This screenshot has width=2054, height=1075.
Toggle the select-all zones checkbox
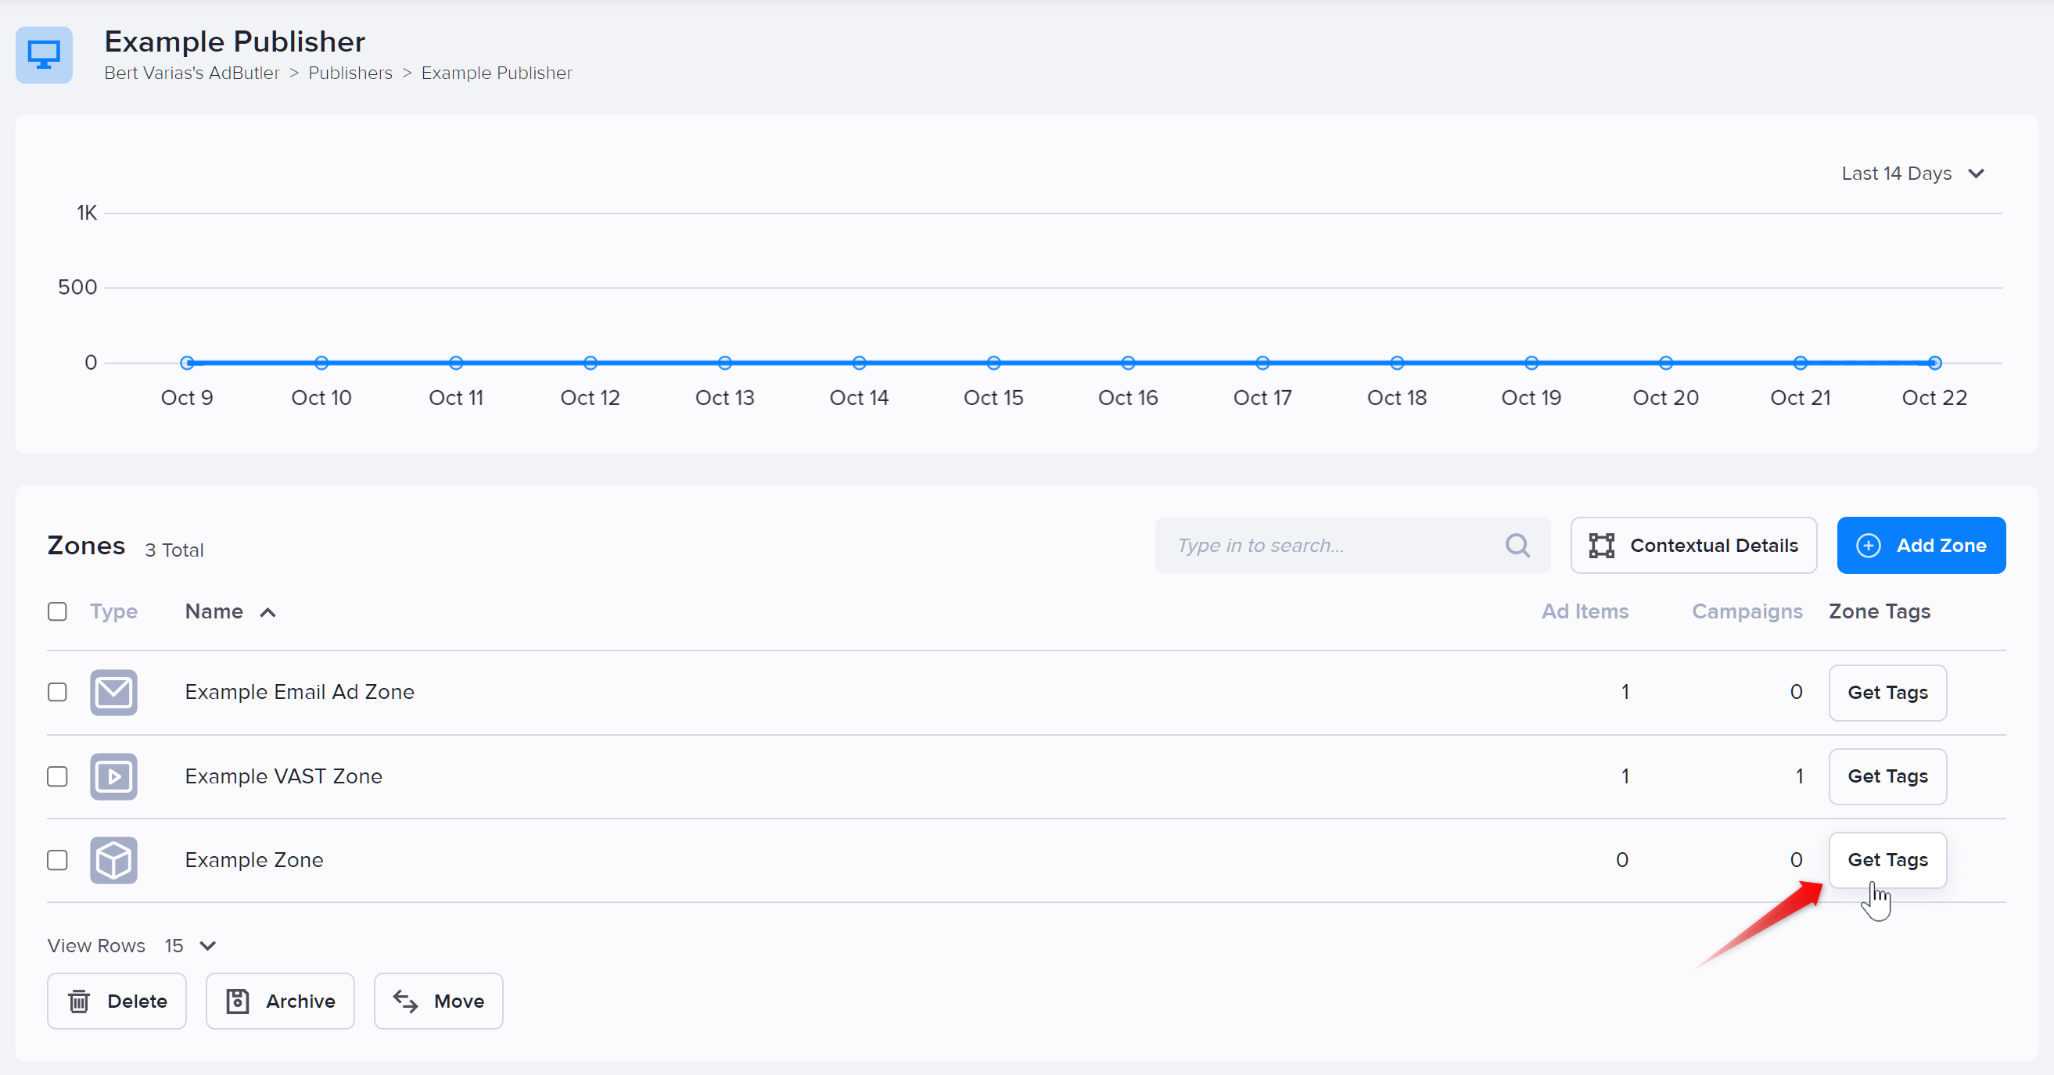[57, 611]
